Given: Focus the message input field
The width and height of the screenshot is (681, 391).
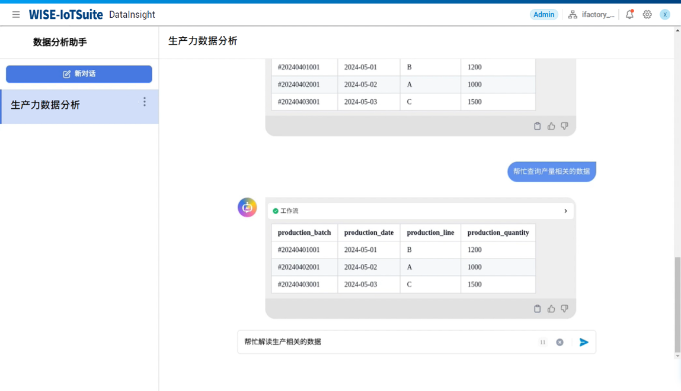Looking at the screenshot, I should (385, 342).
